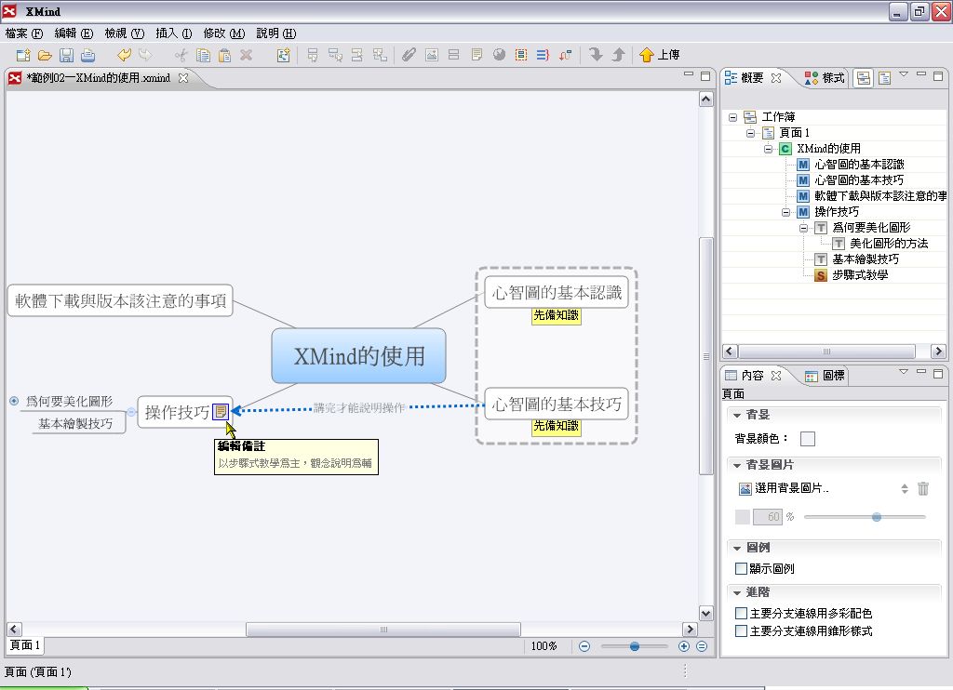
Task: Click the grayed redo arrow icon
Action: (x=145, y=55)
